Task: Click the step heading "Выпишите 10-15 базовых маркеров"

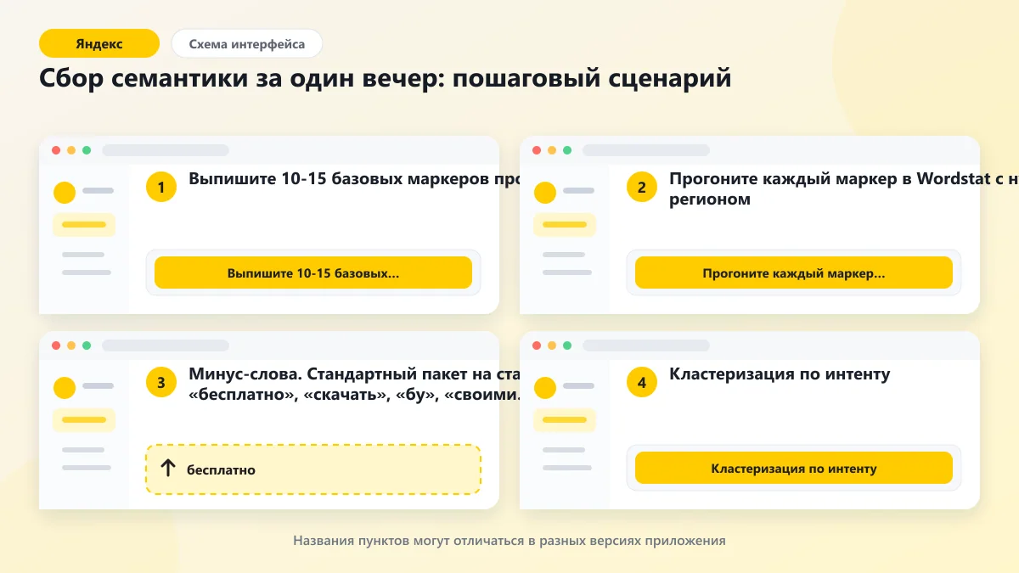Action: coord(339,180)
